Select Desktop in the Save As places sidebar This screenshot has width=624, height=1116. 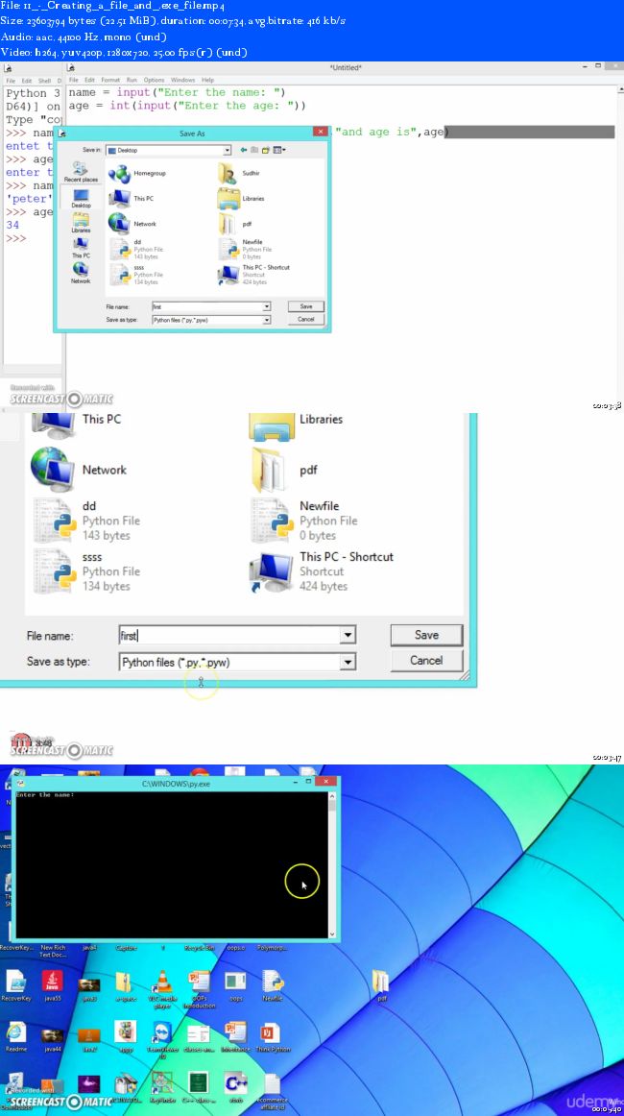tap(81, 197)
